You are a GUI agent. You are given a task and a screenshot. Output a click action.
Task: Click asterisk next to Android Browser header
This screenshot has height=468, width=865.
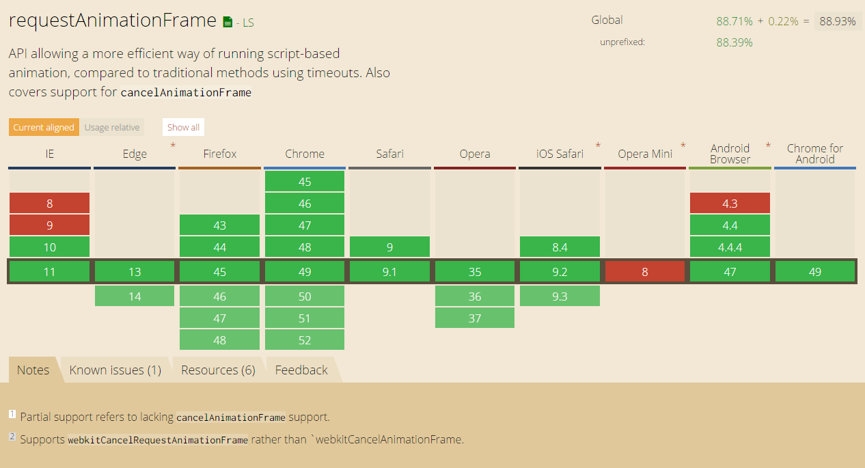click(768, 146)
